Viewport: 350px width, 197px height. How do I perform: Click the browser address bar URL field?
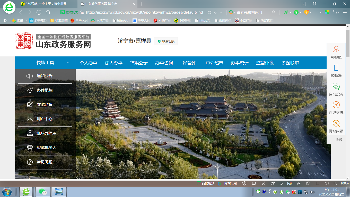click(144, 12)
